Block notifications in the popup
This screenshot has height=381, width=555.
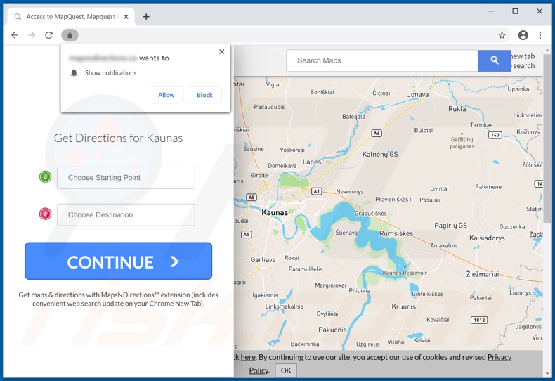[204, 95]
